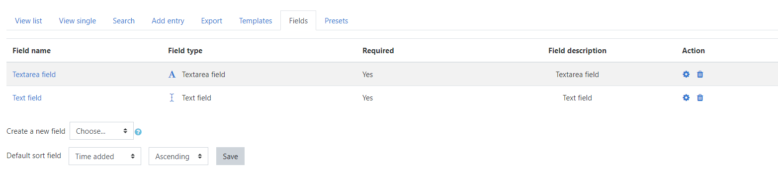The height and width of the screenshot is (179, 778).
Task: Delete the Textarea field with trash icon
Action: 700,75
